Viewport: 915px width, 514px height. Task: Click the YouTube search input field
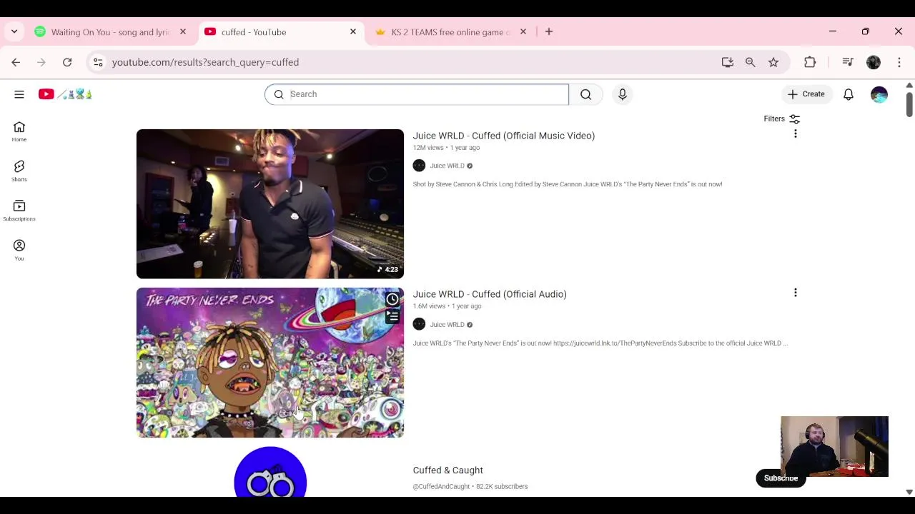click(x=417, y=94)
